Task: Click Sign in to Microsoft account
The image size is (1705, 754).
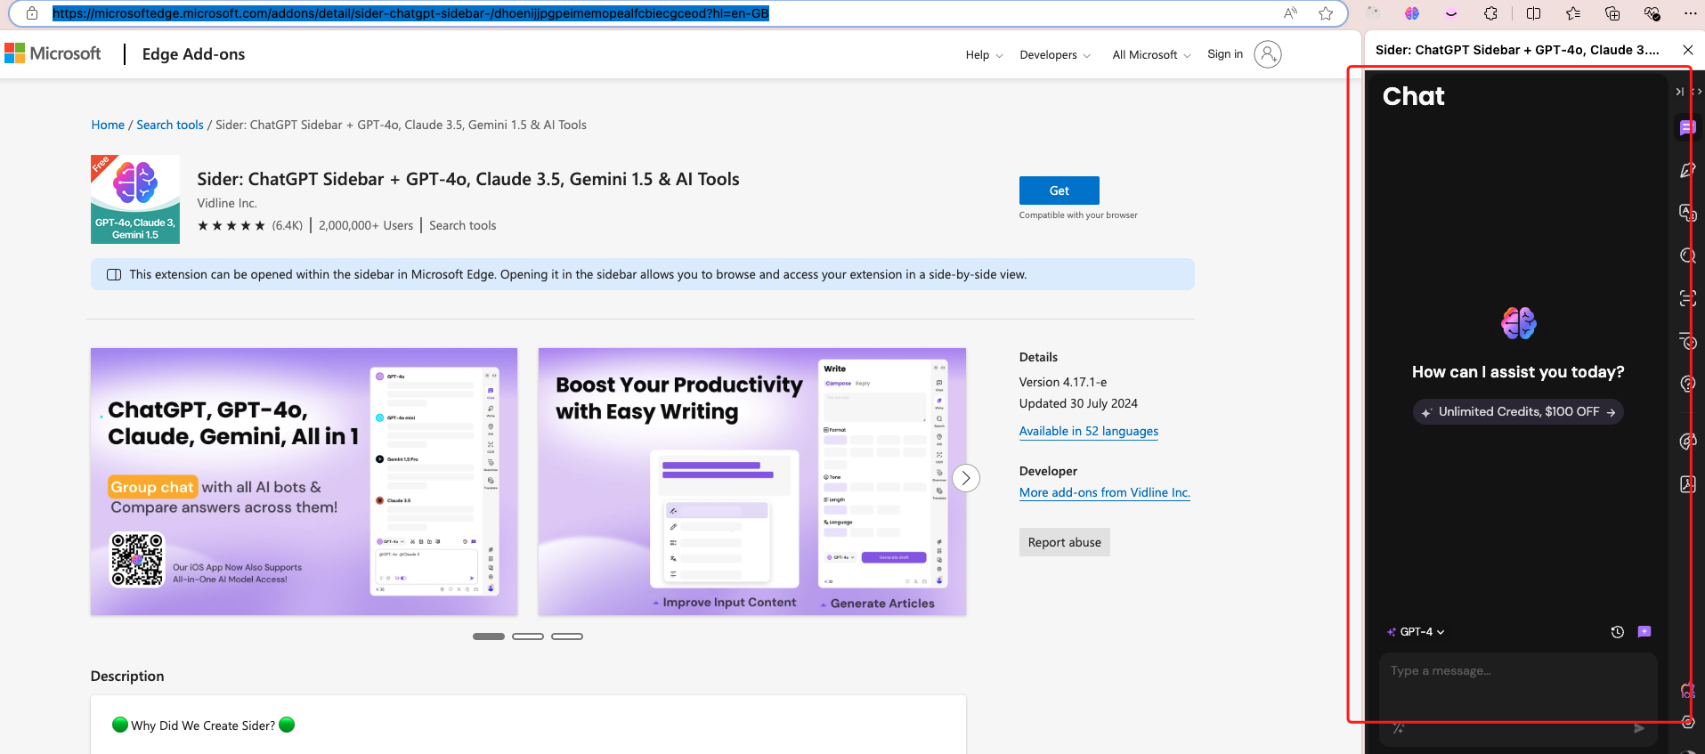Action: click(1225, 54)
